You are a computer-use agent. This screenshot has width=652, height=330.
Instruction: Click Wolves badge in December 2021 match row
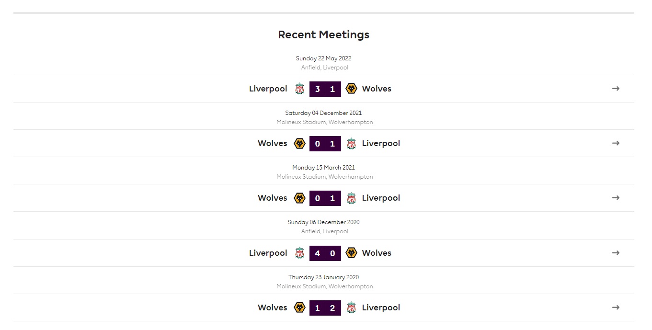[x=299, y=143]
